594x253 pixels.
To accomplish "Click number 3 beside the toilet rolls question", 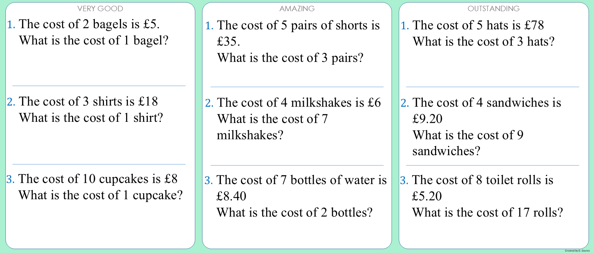I will point(404,180).
